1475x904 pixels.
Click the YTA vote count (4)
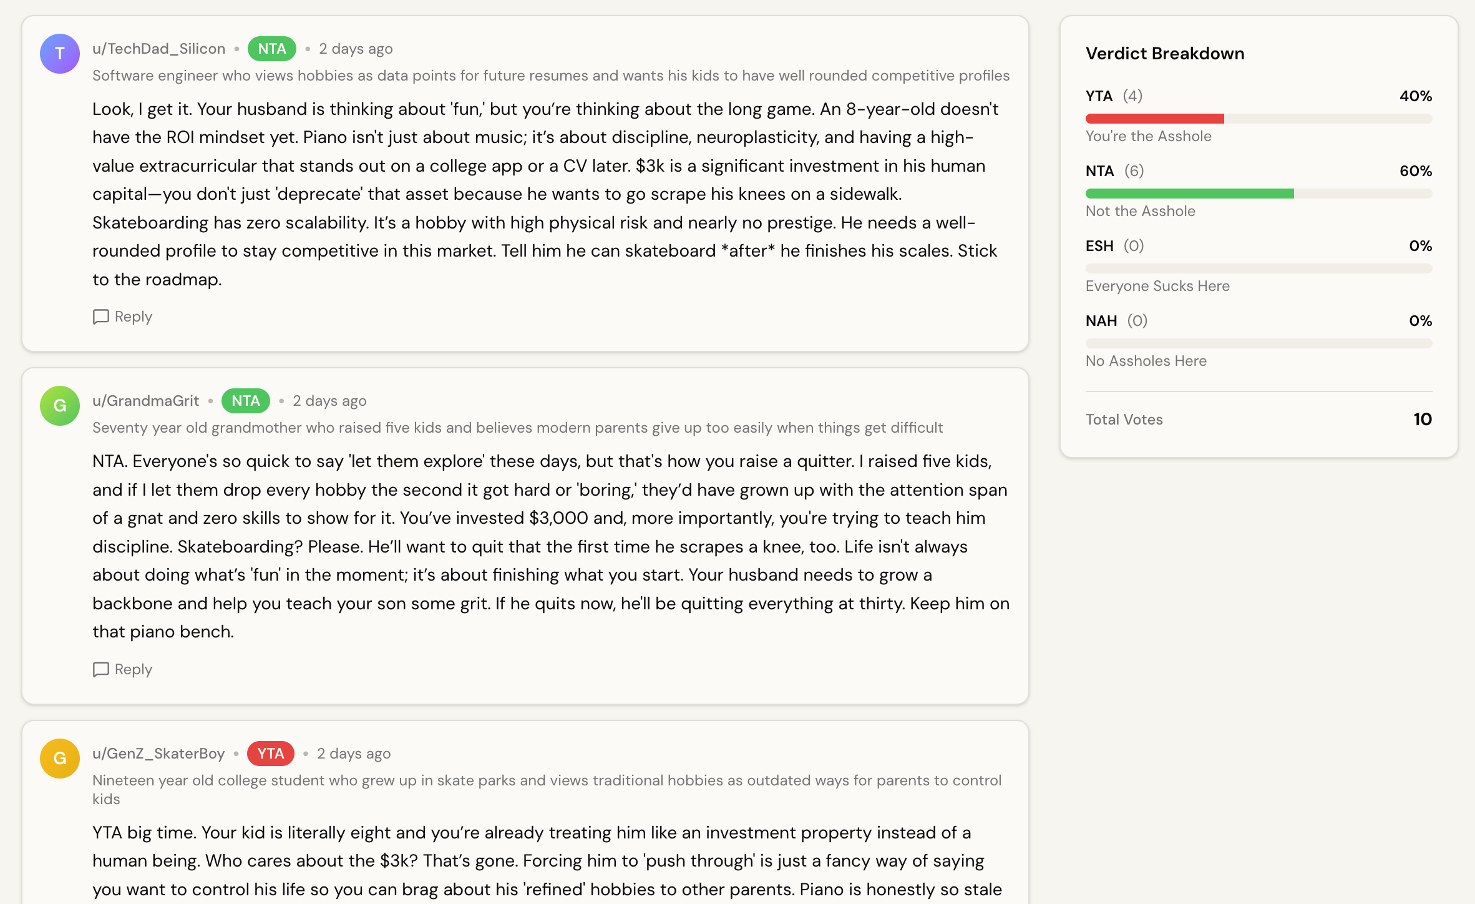coord(1132,96)
